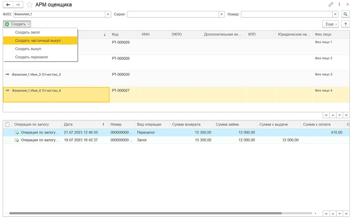This screenshot has width=353, height=219.
Task: Go forward with the right arrow button
Action: pos(18,5)
